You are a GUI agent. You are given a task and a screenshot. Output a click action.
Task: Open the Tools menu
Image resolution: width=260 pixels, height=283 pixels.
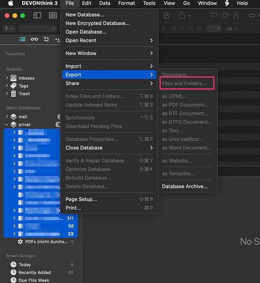[149, 3]
